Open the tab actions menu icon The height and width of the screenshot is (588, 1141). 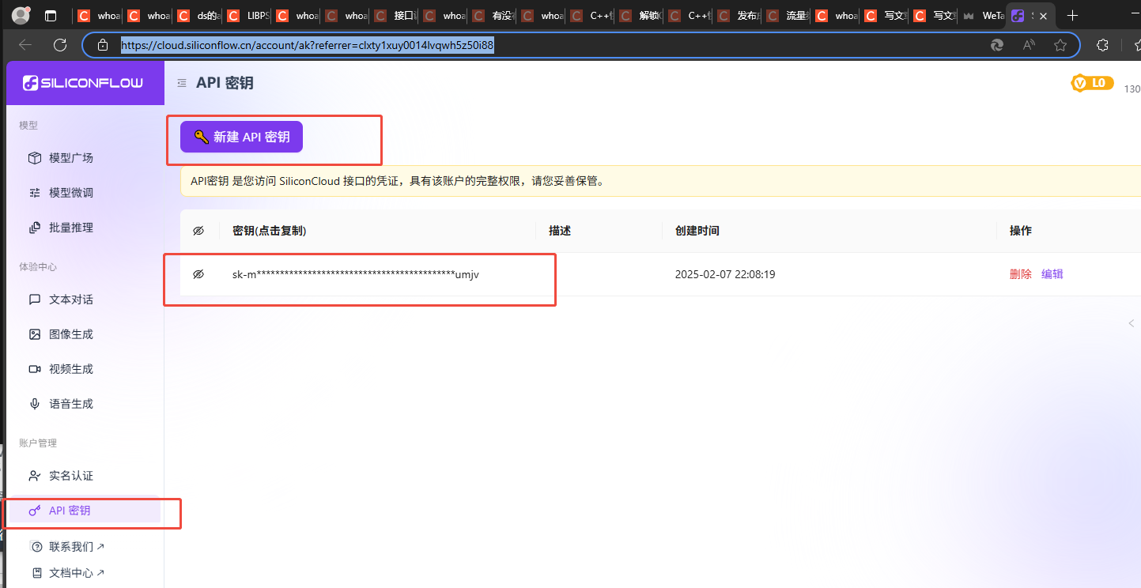click(51, 16)
